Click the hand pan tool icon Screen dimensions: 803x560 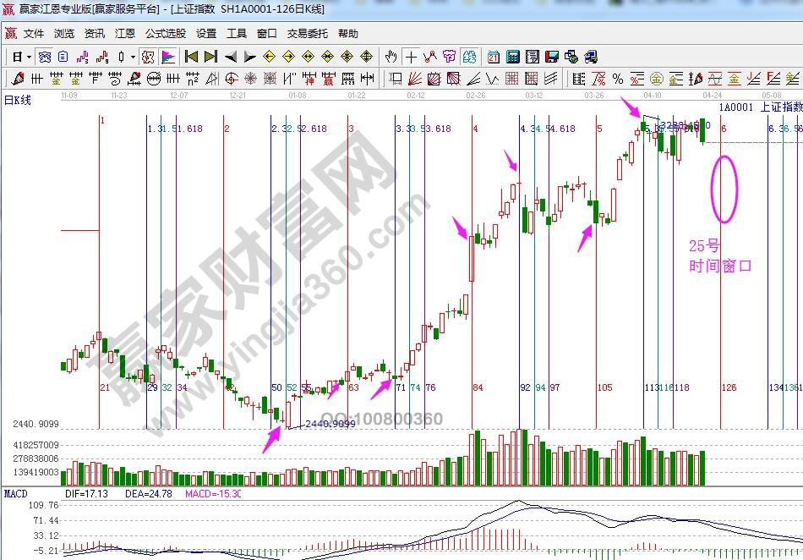click(x=391, y=57)
